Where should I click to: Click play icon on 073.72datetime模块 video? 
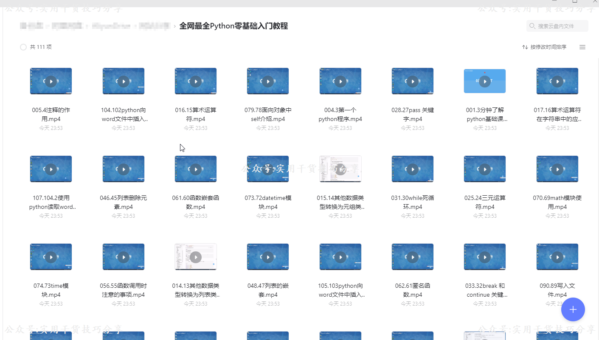tap(267, 169)
